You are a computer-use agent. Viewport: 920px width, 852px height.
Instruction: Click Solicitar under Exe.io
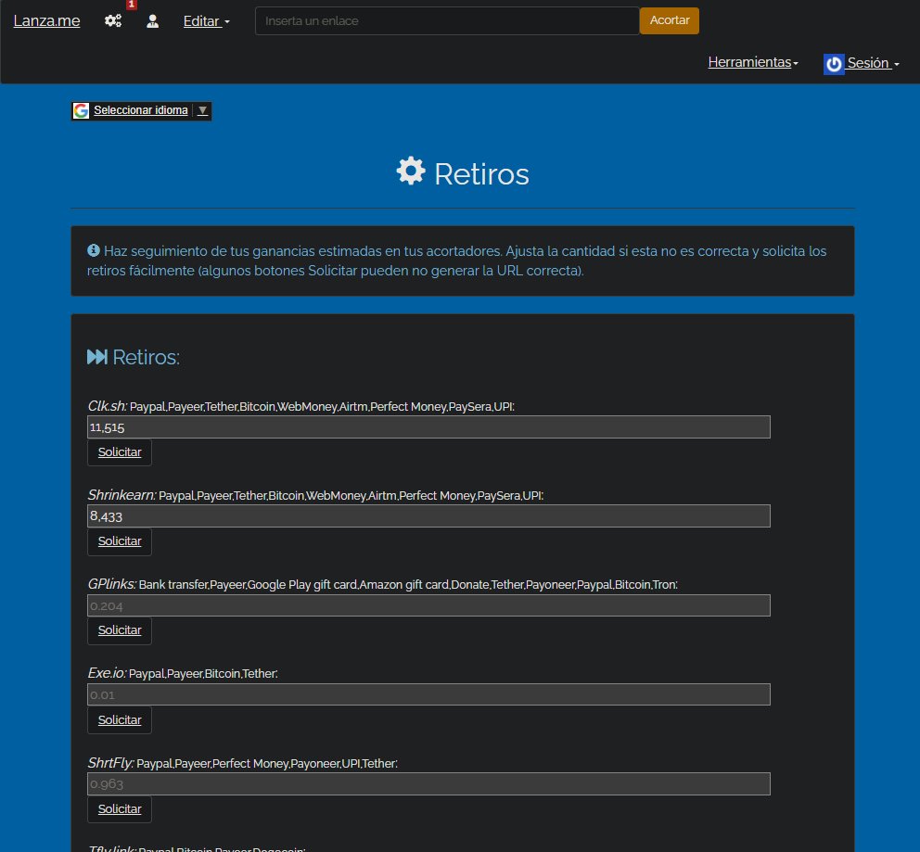tap(120, 720)
